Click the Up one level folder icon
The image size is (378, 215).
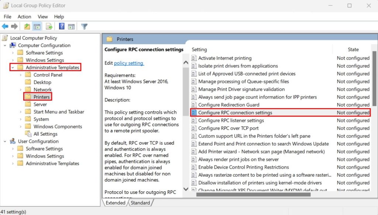coord(27,27)
